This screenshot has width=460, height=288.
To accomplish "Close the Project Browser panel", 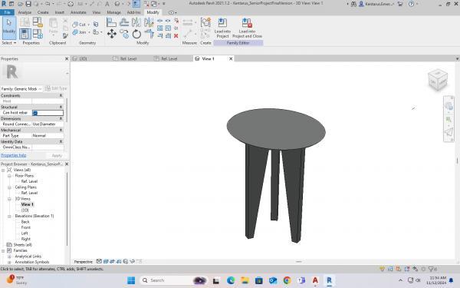I will point(67,164).
